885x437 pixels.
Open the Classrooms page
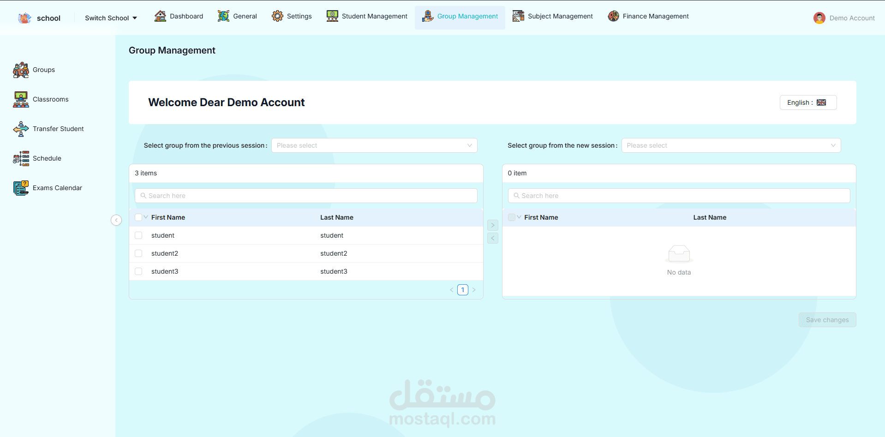[x=51, y=100]
